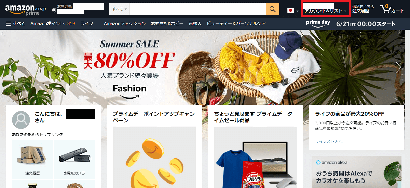Click the ライフストアへ link
This screenshot has height=188, width=410.
point(328,141)
